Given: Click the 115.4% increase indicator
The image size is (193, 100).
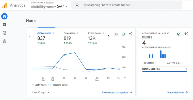Looking at the screenshot, I should pos(92,43).
